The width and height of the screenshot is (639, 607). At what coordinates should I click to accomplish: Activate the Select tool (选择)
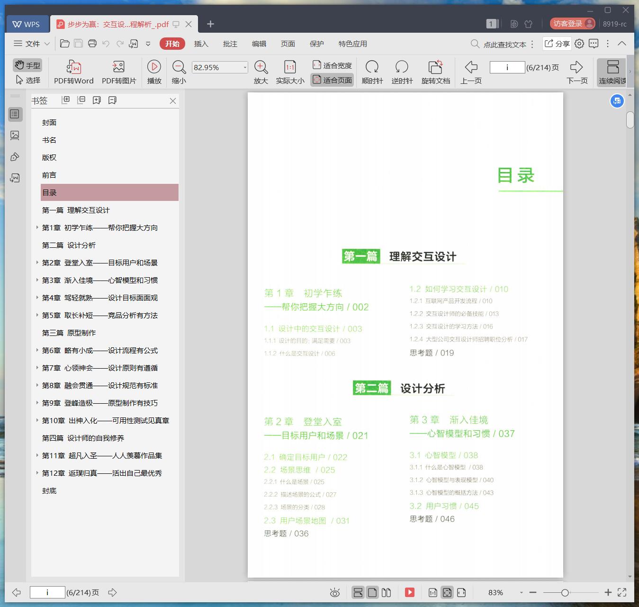tap(28, 80)
